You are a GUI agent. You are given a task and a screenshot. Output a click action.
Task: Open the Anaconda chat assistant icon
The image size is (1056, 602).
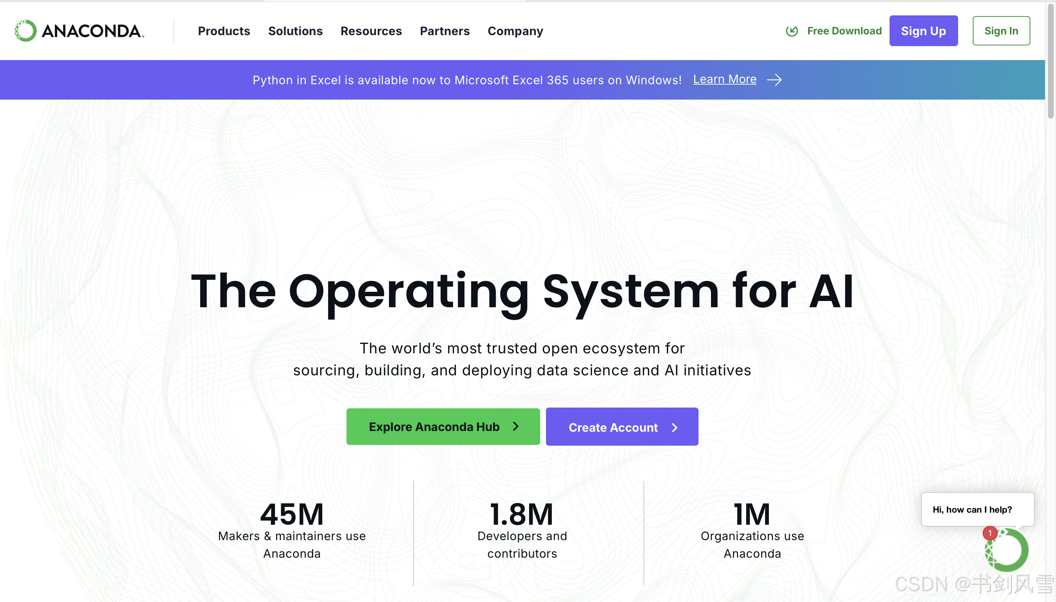click(1008, 551)
